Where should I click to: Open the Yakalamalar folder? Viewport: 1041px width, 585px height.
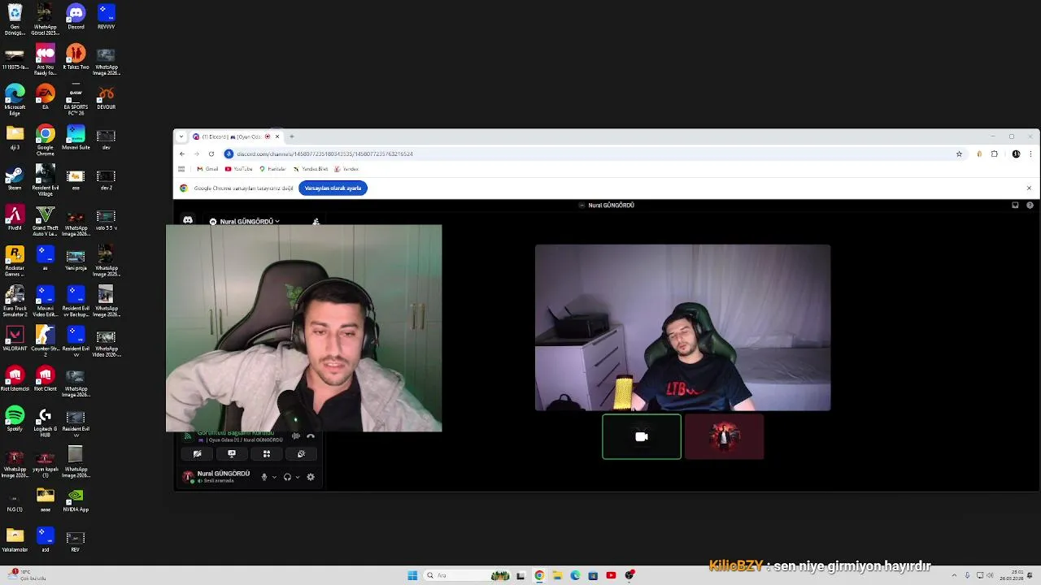point(15,540)
